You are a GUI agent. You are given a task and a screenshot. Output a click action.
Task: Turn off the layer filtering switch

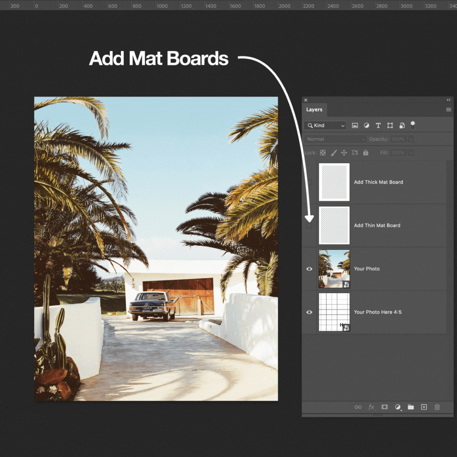click(x=413, y=125)
